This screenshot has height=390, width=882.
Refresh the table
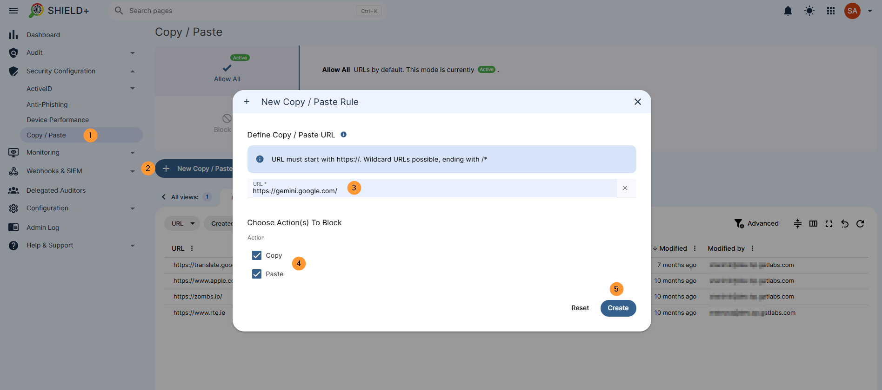860,224
